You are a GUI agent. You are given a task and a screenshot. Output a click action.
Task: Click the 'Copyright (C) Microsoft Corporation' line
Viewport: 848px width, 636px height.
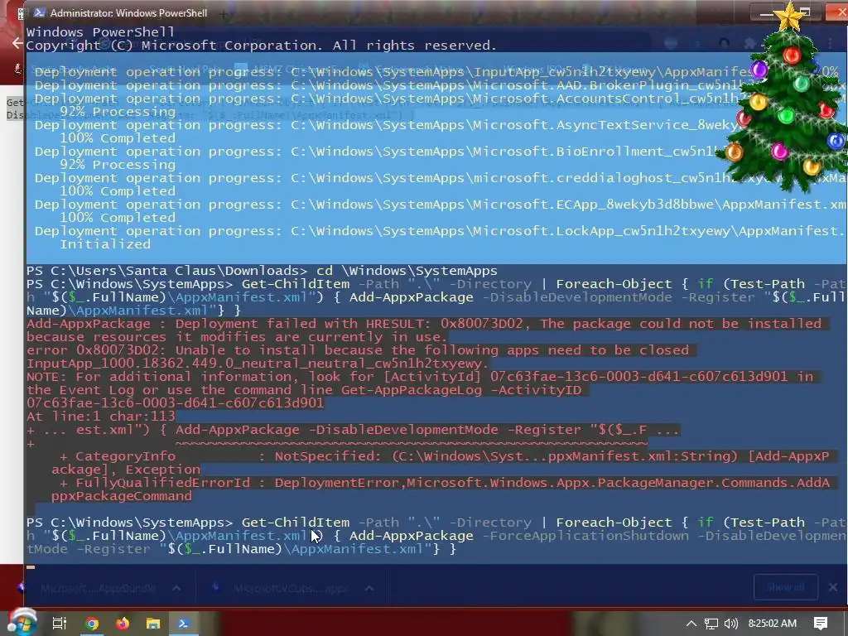(x=261, y=46)
